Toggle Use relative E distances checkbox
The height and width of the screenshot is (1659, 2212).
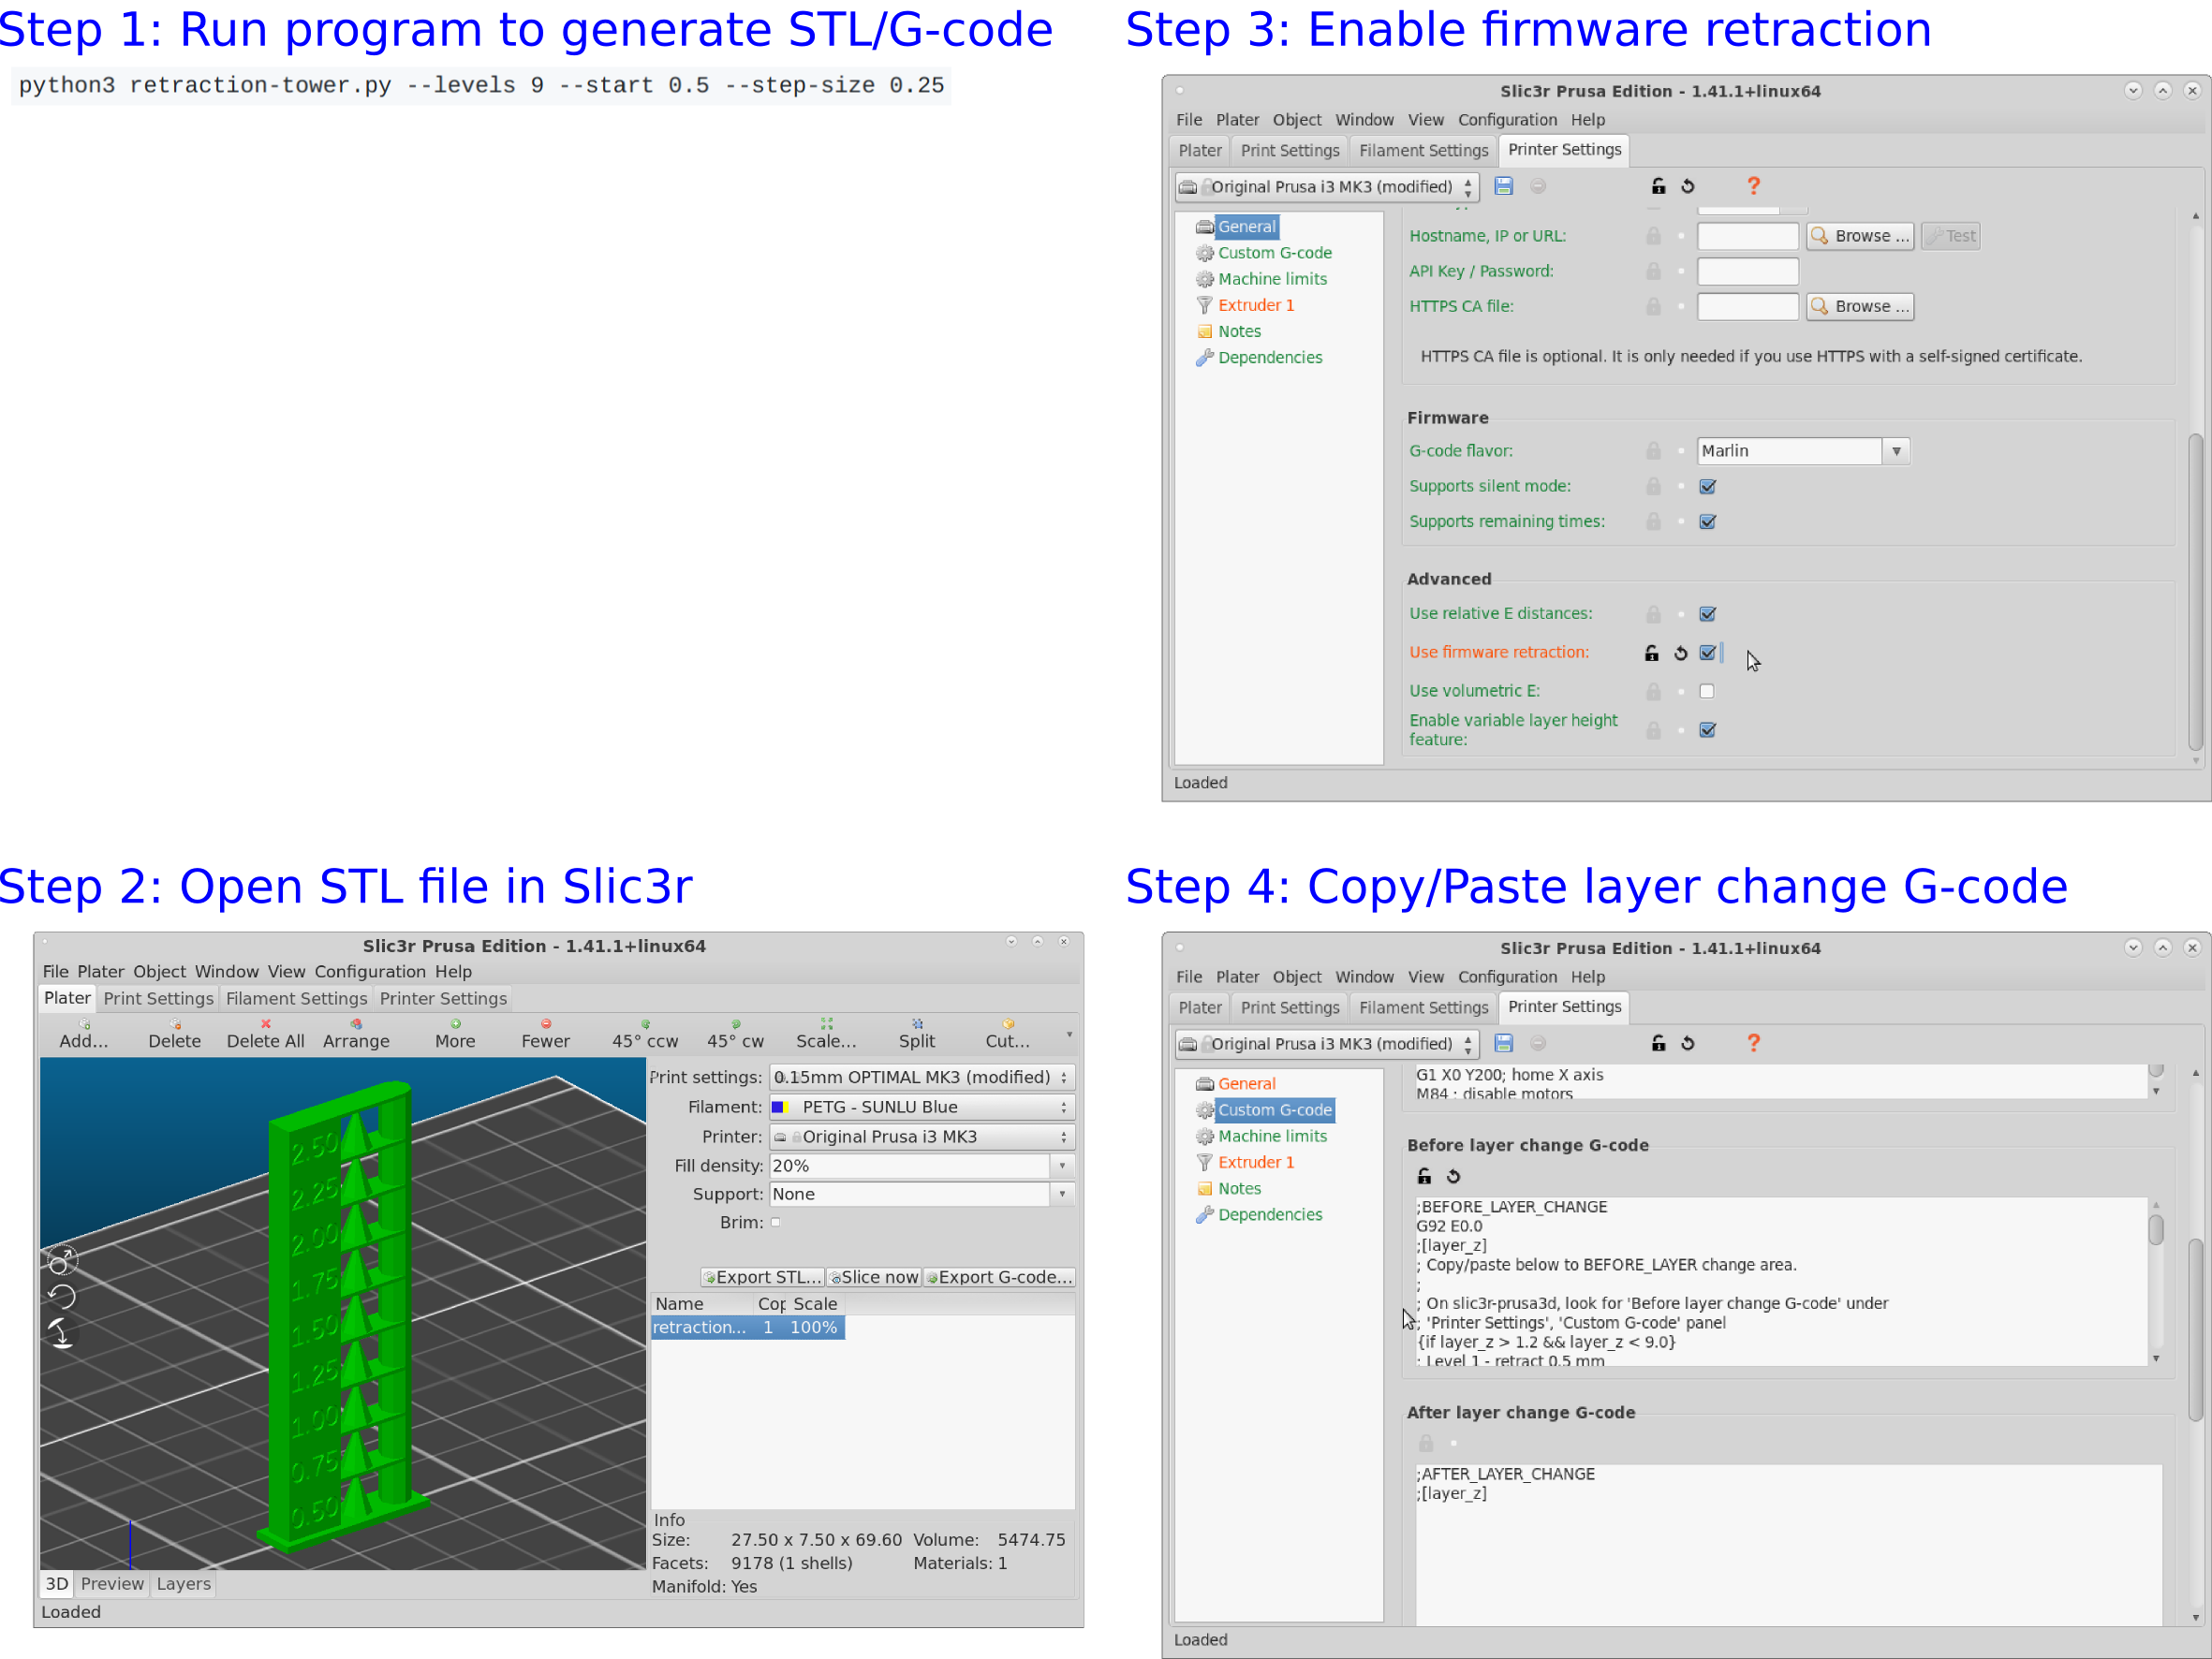(1708, 614)
